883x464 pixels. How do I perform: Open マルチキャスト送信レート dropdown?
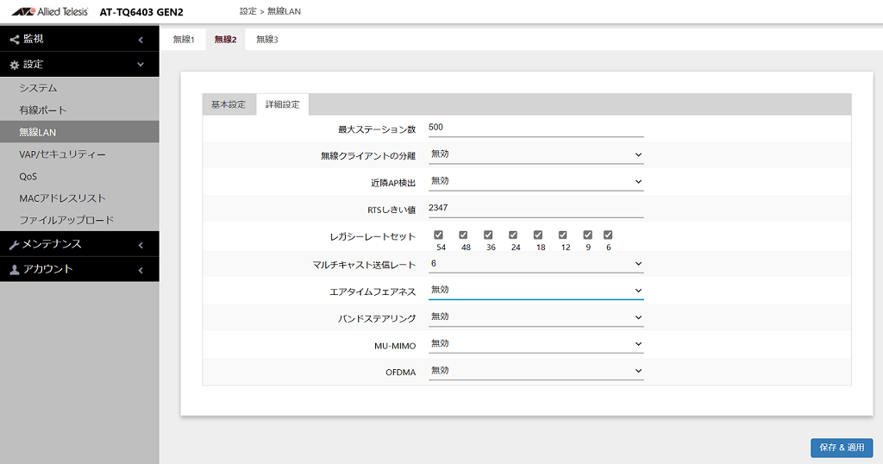tap(535, 264)
